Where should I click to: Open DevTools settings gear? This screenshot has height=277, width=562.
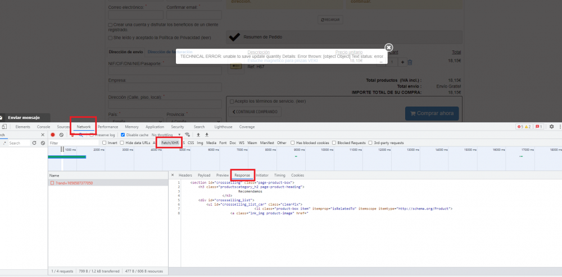click(x=551, y=127)
